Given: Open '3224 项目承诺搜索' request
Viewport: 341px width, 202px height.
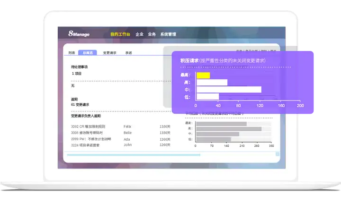Looking at the screenshot, I should 85,145.
